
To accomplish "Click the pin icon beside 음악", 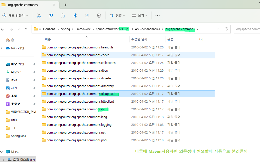I will [34, 96].
